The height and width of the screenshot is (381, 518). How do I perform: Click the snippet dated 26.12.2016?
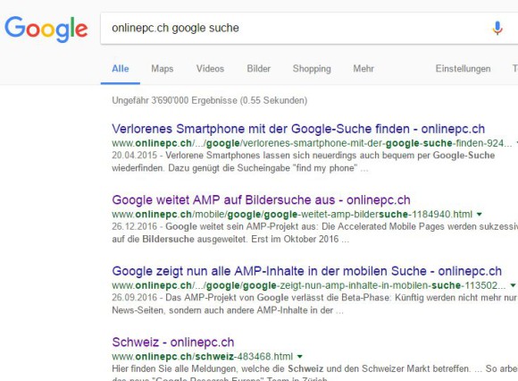coord(315,233)
